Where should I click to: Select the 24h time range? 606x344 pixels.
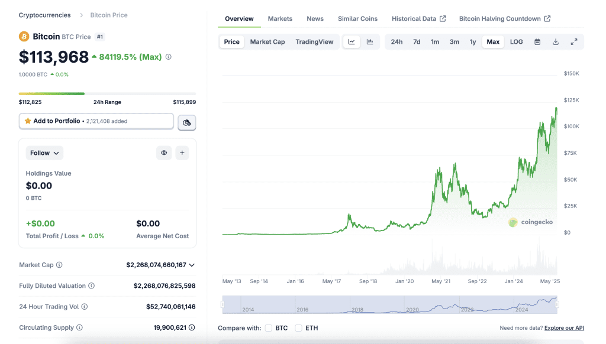click(397, 42)
